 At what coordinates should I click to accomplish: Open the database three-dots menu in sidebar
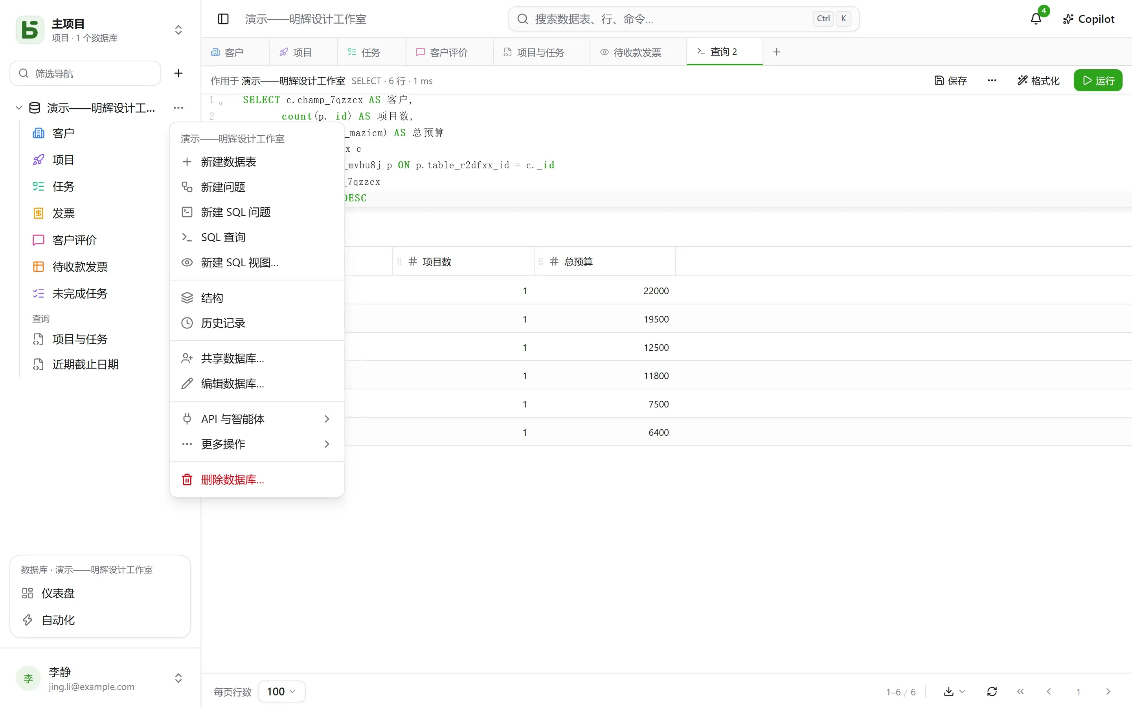178,108
